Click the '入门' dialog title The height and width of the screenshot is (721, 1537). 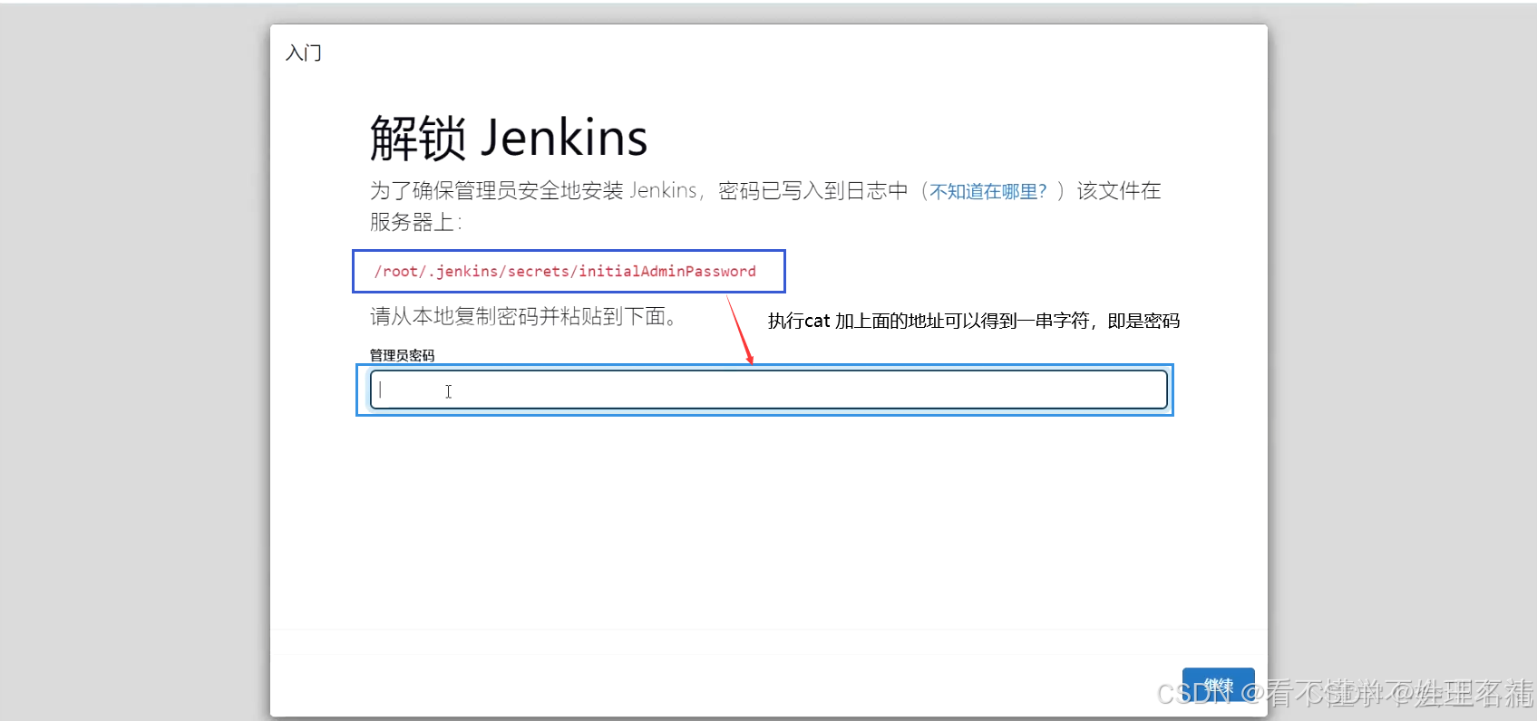point(304,53)
